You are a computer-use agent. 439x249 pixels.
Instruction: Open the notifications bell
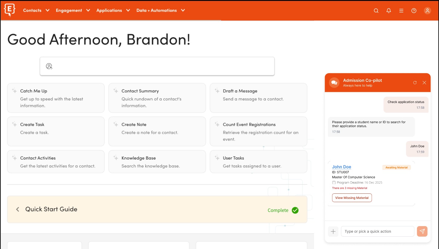pyautogui.click(x=389, y=11)
